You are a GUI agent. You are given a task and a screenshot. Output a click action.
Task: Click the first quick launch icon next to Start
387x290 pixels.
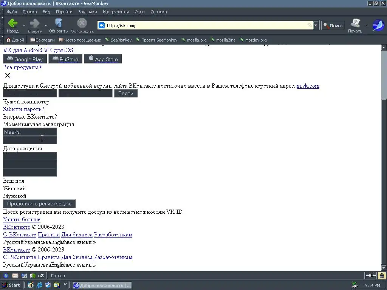(31, 285)
